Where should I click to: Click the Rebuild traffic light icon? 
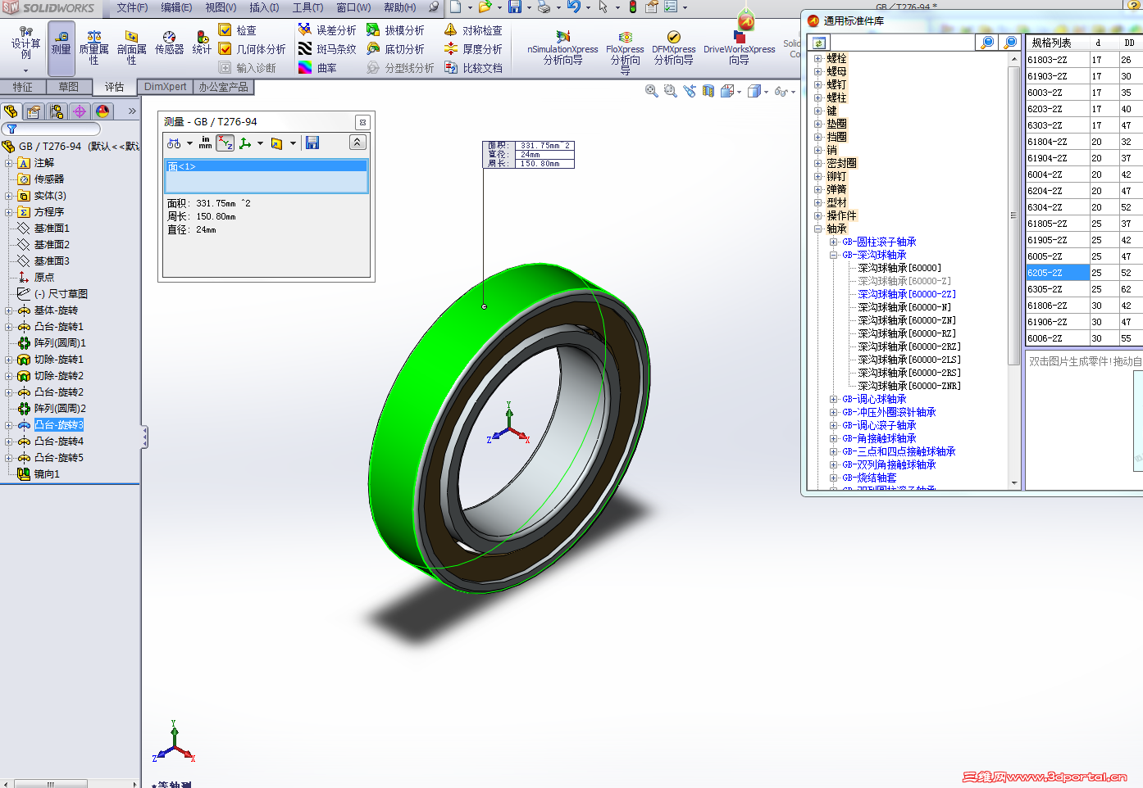point(633,7)
